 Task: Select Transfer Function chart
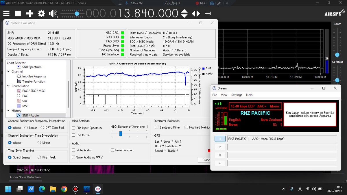coord(34,81)
